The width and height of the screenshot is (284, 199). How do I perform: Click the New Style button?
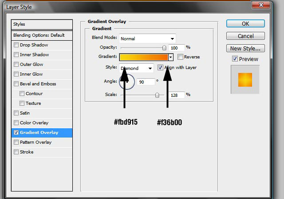pyautogui.click(x=245, y=48)
